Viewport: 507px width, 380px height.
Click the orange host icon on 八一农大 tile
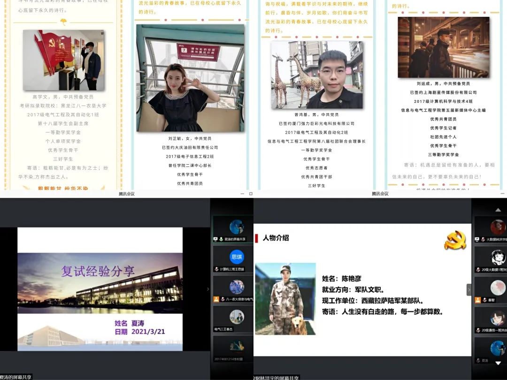[216, 299]
